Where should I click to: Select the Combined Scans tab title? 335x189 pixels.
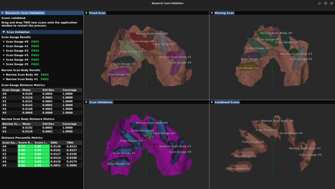point(227,102)
